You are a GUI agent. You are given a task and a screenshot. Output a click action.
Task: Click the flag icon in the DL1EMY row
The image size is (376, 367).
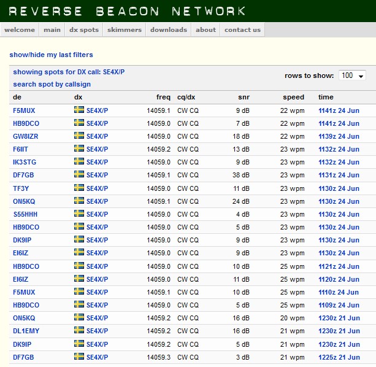pyautogui.click(x=79, y=331)
